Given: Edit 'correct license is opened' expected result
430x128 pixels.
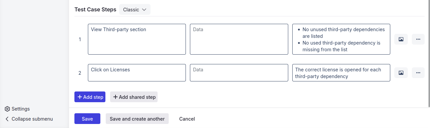Looking at the screenshot, I should tap(341, 73).
